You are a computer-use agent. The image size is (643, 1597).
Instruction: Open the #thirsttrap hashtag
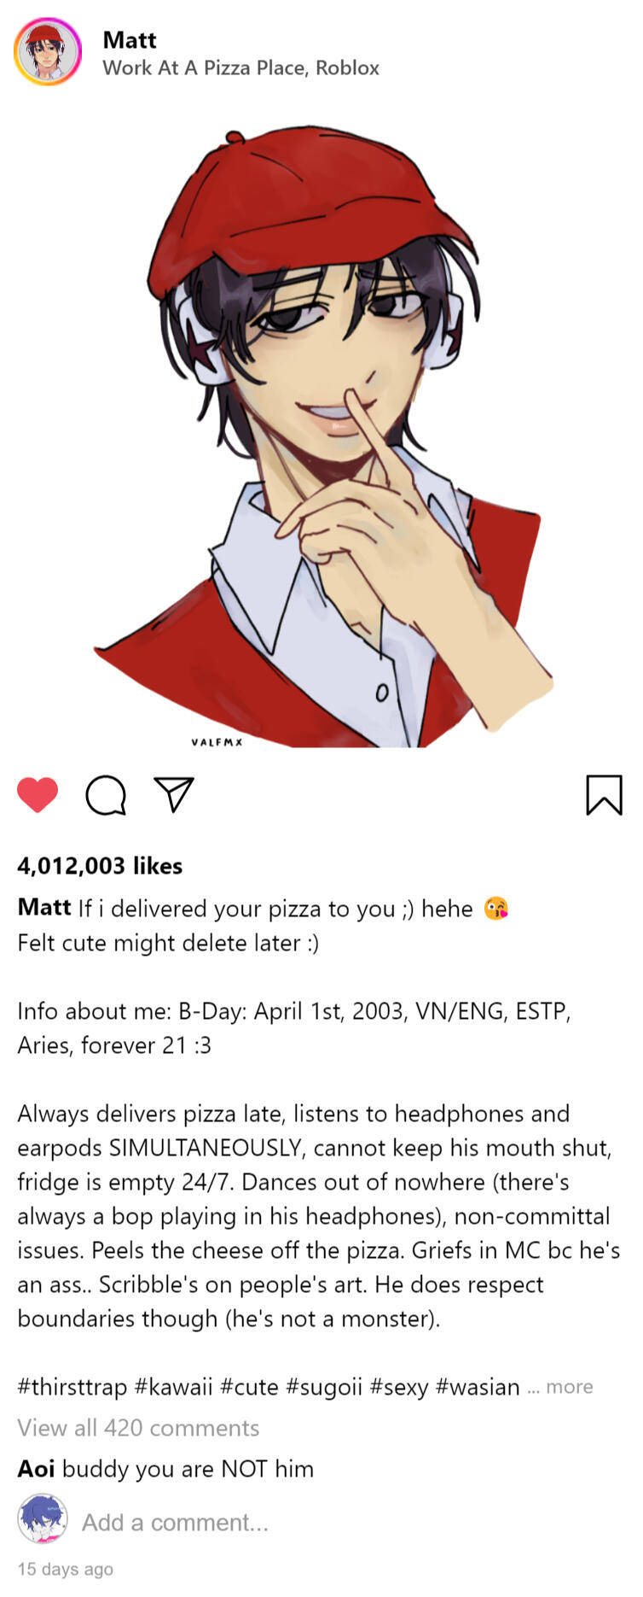[72, 1386]
